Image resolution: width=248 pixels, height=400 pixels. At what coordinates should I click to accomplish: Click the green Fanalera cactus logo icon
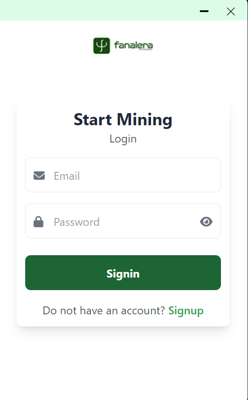pyautogui.click(x=102, y=46)
